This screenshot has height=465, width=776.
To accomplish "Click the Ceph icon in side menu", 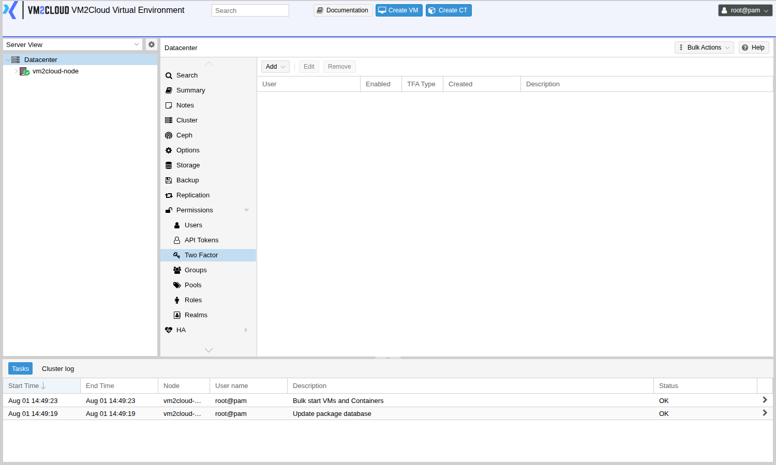I will [169, 135].
